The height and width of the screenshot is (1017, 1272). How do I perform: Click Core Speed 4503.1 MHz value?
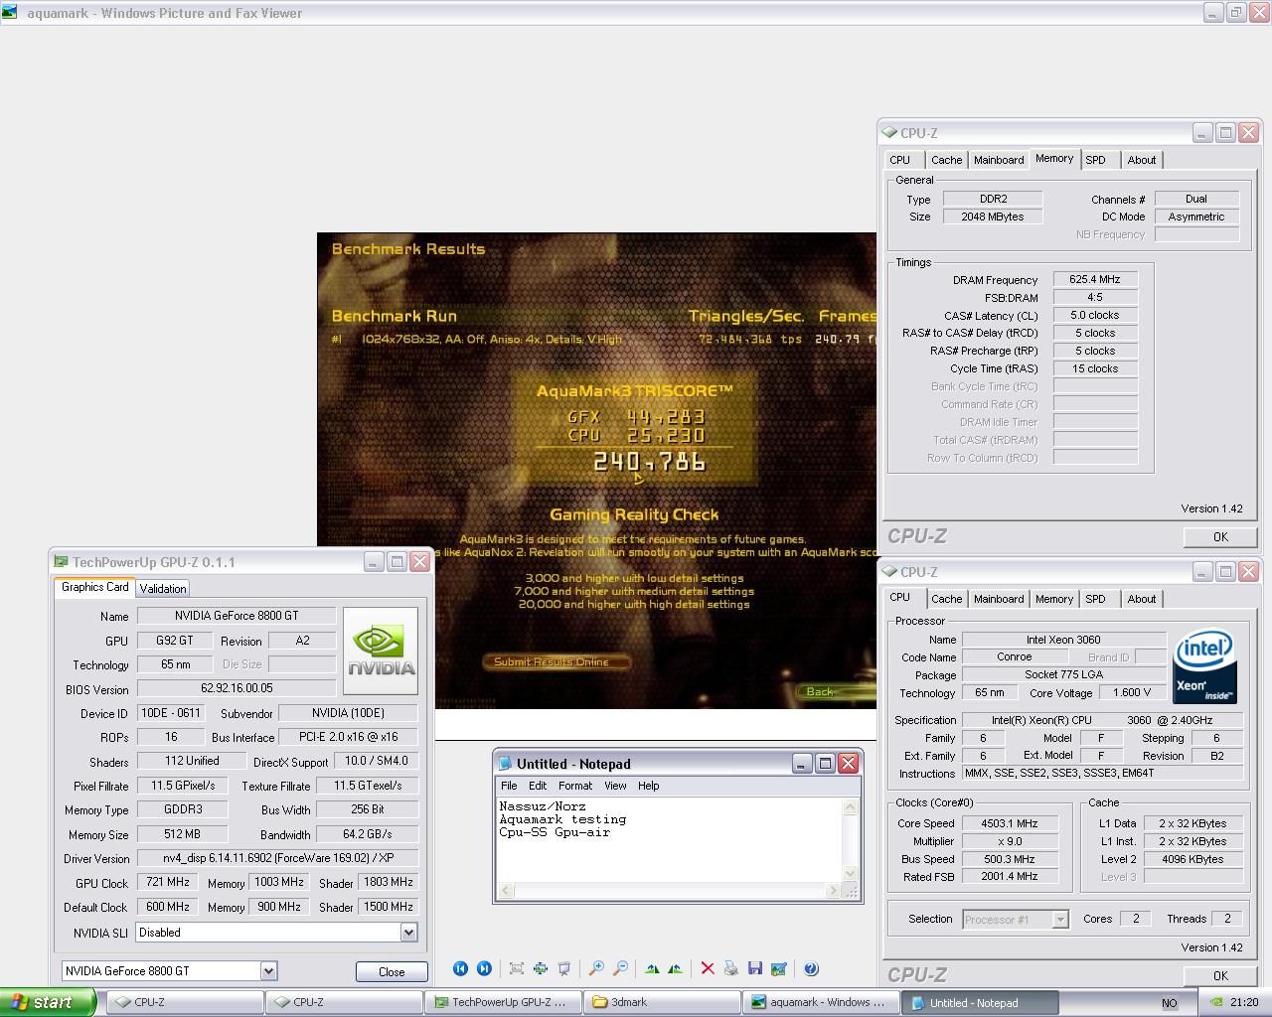[x=1010, y=823]
